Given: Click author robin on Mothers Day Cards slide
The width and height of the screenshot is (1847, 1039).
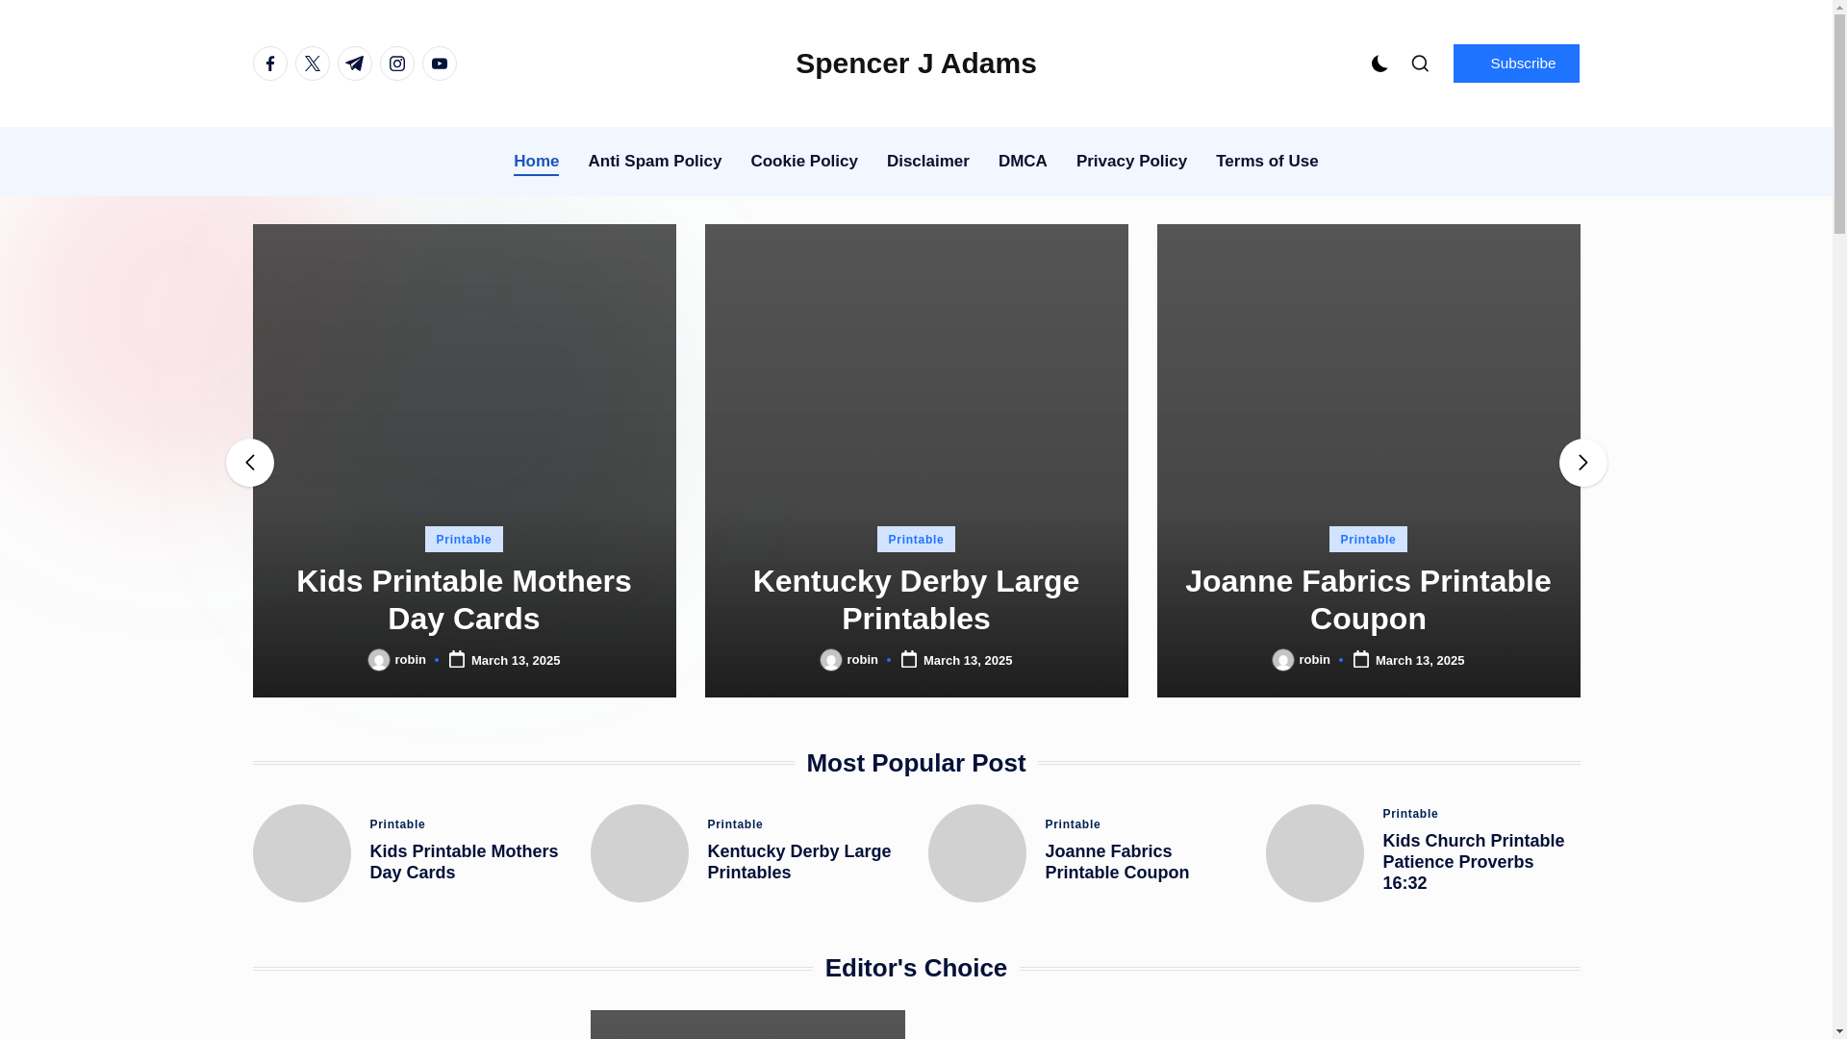Looking at the screenshot, I should tap(410, 660).
